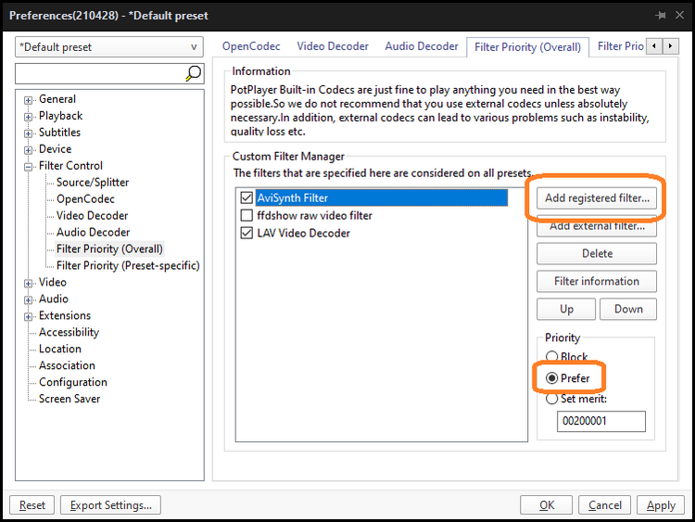
Task: Select Subtitles in the settings tree
Action: (x=59, y=133)
